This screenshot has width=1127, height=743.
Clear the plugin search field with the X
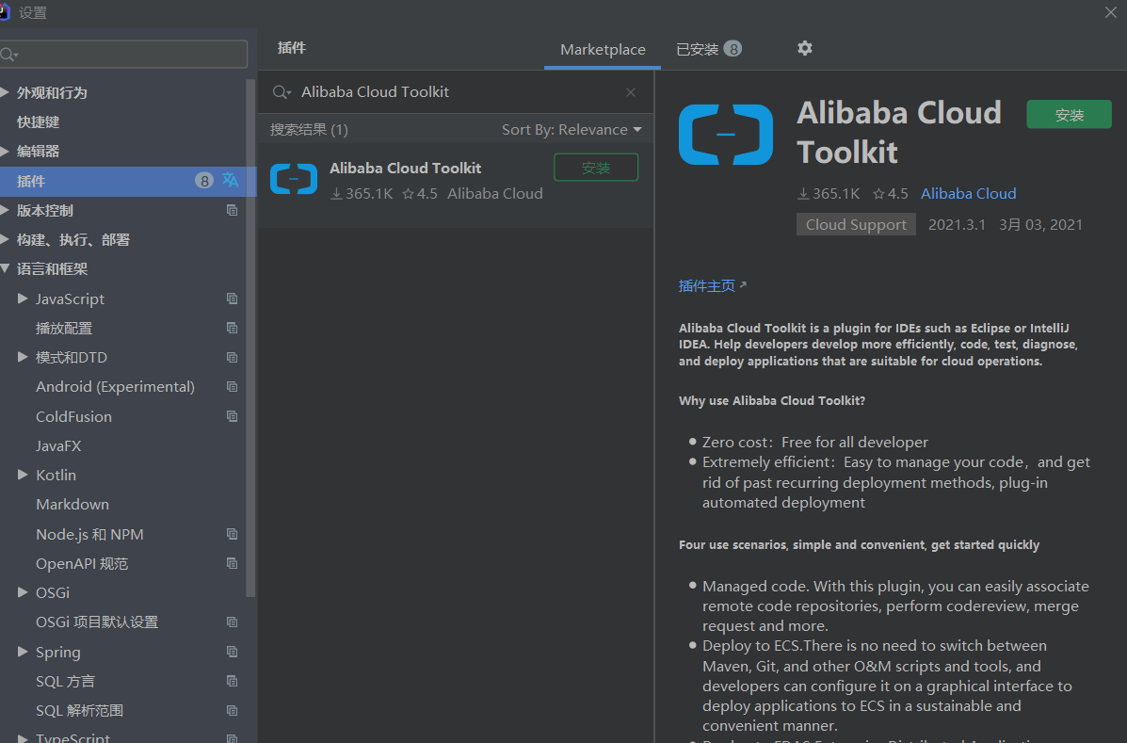coord(630,92)
